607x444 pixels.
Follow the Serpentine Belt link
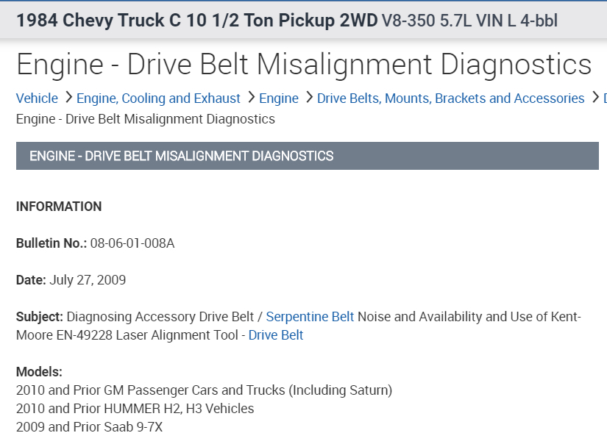tap(310, 317)
